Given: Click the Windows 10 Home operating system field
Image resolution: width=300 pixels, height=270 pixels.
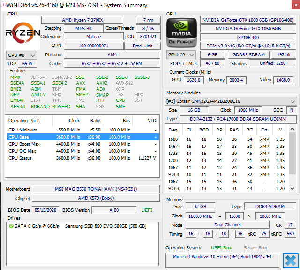Looking at the screenshot, I should click(222, 260).
